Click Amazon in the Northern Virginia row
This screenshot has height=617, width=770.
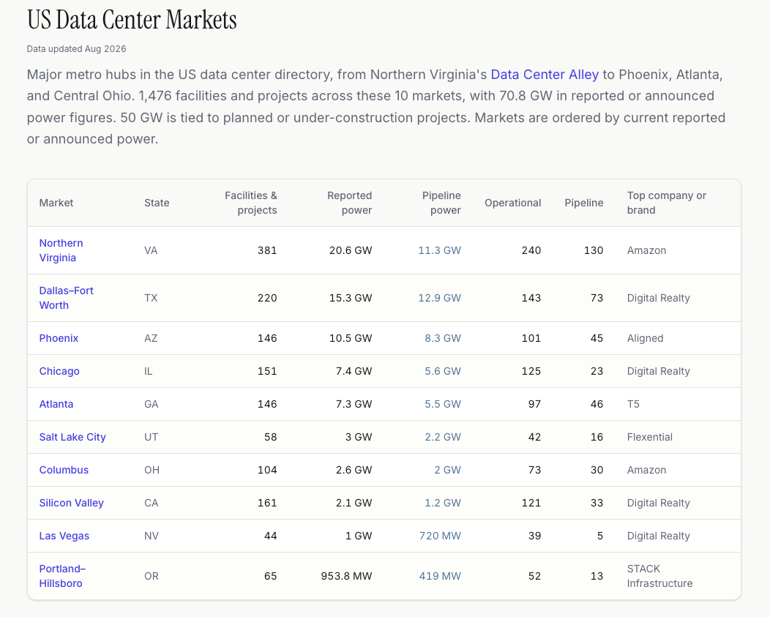point(647,250)
